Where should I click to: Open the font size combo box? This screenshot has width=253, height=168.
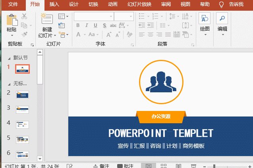click(124, 16)
